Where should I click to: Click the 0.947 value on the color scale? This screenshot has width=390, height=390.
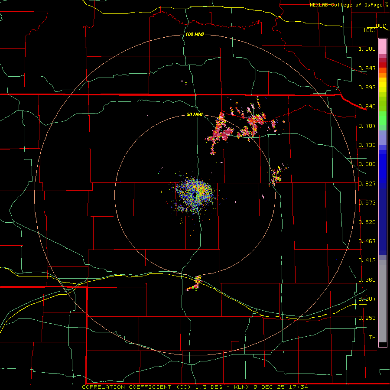tap(367, 68)
